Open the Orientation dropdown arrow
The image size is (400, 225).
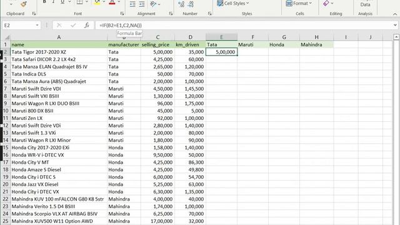[159, 4]
